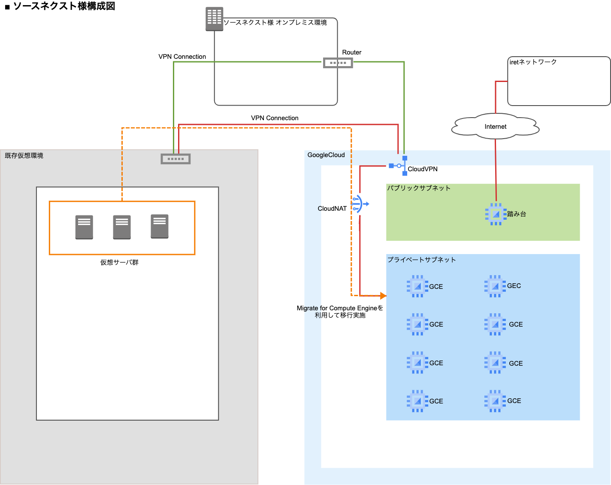The width and height of the screenshot is (611, 485).
Task: Click the gateway device icon in 既存仮想環境
Action: [x=175, y=159]
